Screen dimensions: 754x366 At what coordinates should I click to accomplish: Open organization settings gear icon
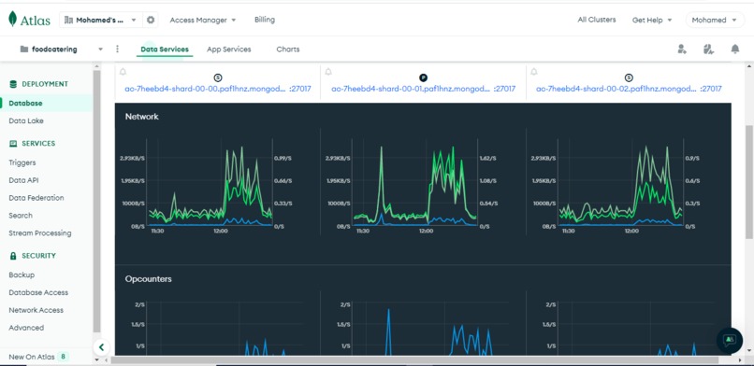[x=151, y=21]
